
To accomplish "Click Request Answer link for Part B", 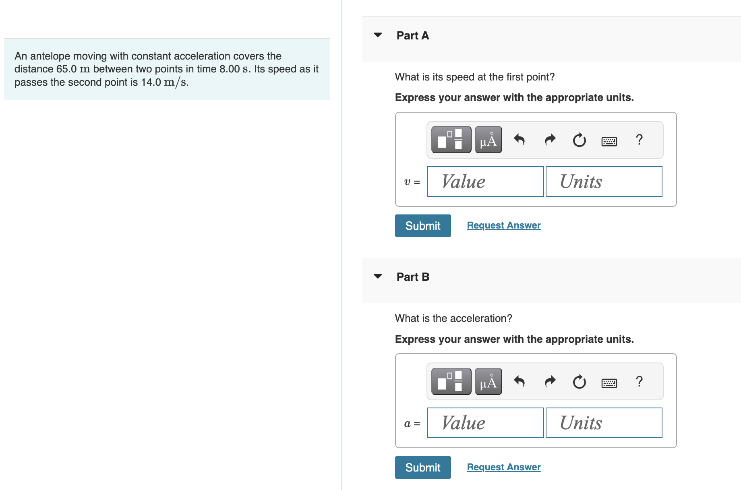I will pyautogui.click(x=503, y=467).
